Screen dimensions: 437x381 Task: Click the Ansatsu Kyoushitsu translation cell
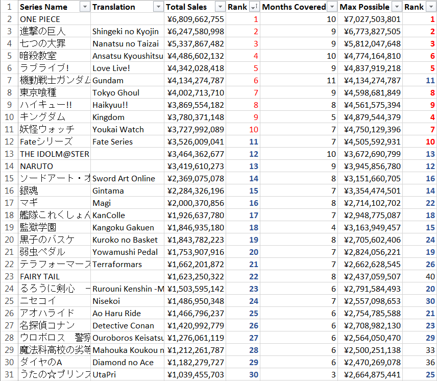tap(127, 56)
